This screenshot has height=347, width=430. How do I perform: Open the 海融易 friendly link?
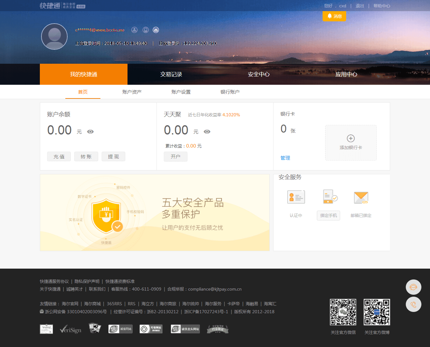(x=252, y=304)
